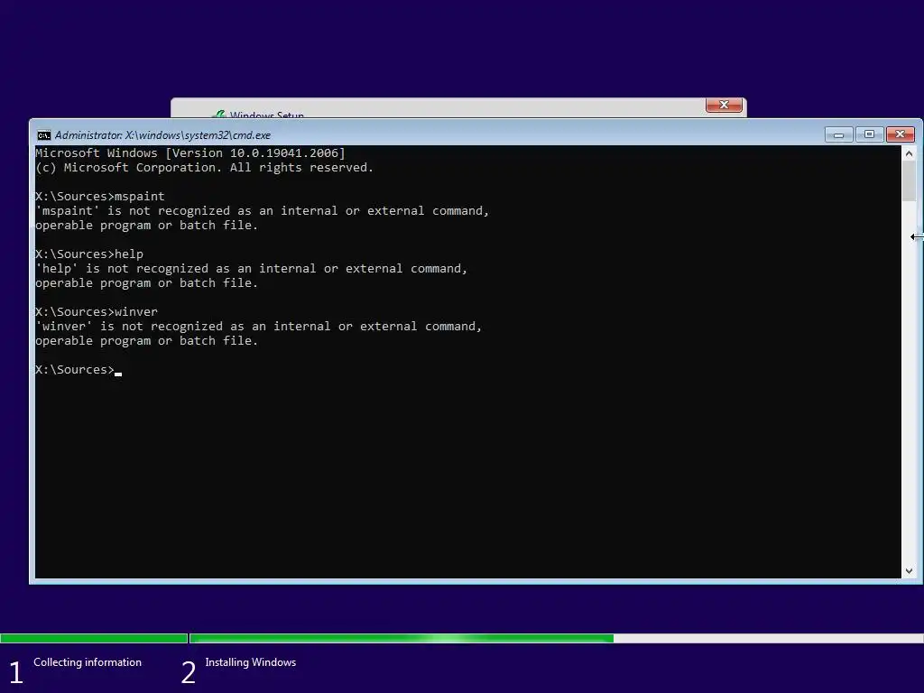Click the cmd vertical scrollbar thumb
The image size is (924, 693).
click(x=909, y=180)
